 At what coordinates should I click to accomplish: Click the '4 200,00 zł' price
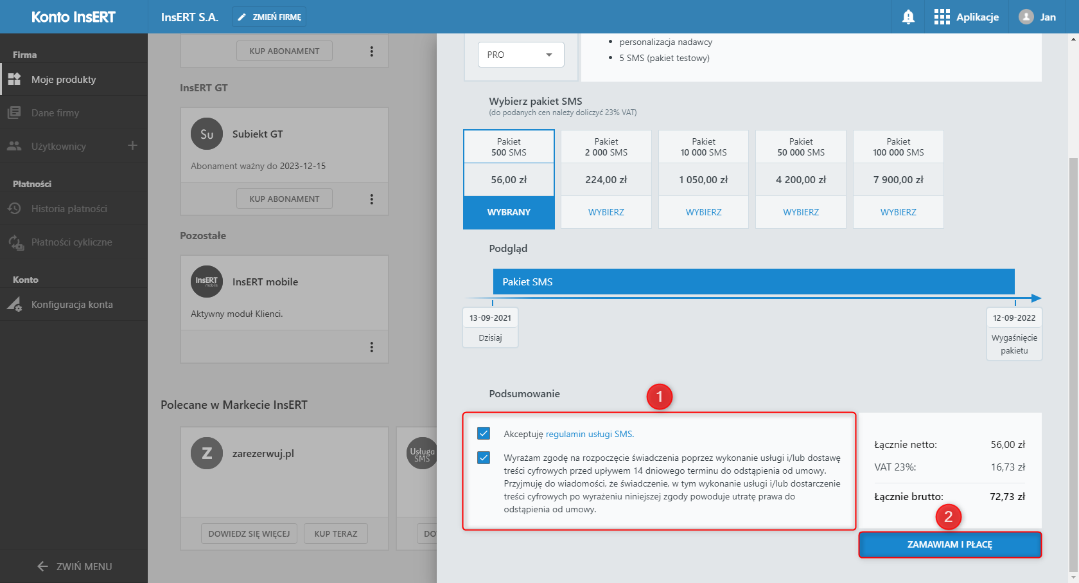[801, 180]
